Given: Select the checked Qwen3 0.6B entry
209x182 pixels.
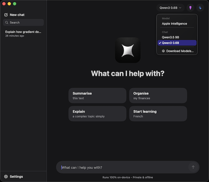Looking at the screenshot, I should click(177, 43).
